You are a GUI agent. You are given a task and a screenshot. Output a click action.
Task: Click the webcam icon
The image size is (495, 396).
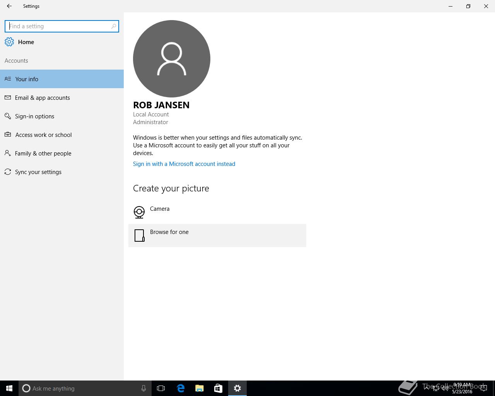139,212
